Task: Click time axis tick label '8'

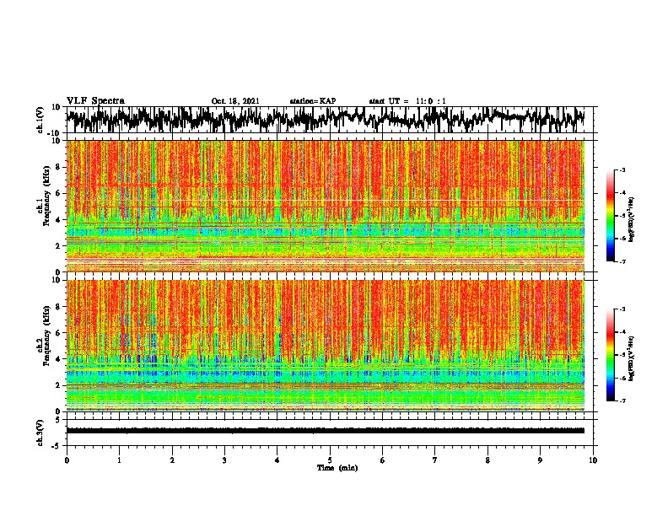Action: (488, 460)
